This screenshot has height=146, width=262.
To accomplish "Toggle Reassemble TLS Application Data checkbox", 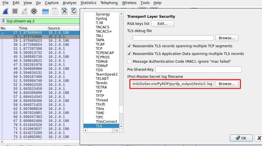I will pos(129,54).
